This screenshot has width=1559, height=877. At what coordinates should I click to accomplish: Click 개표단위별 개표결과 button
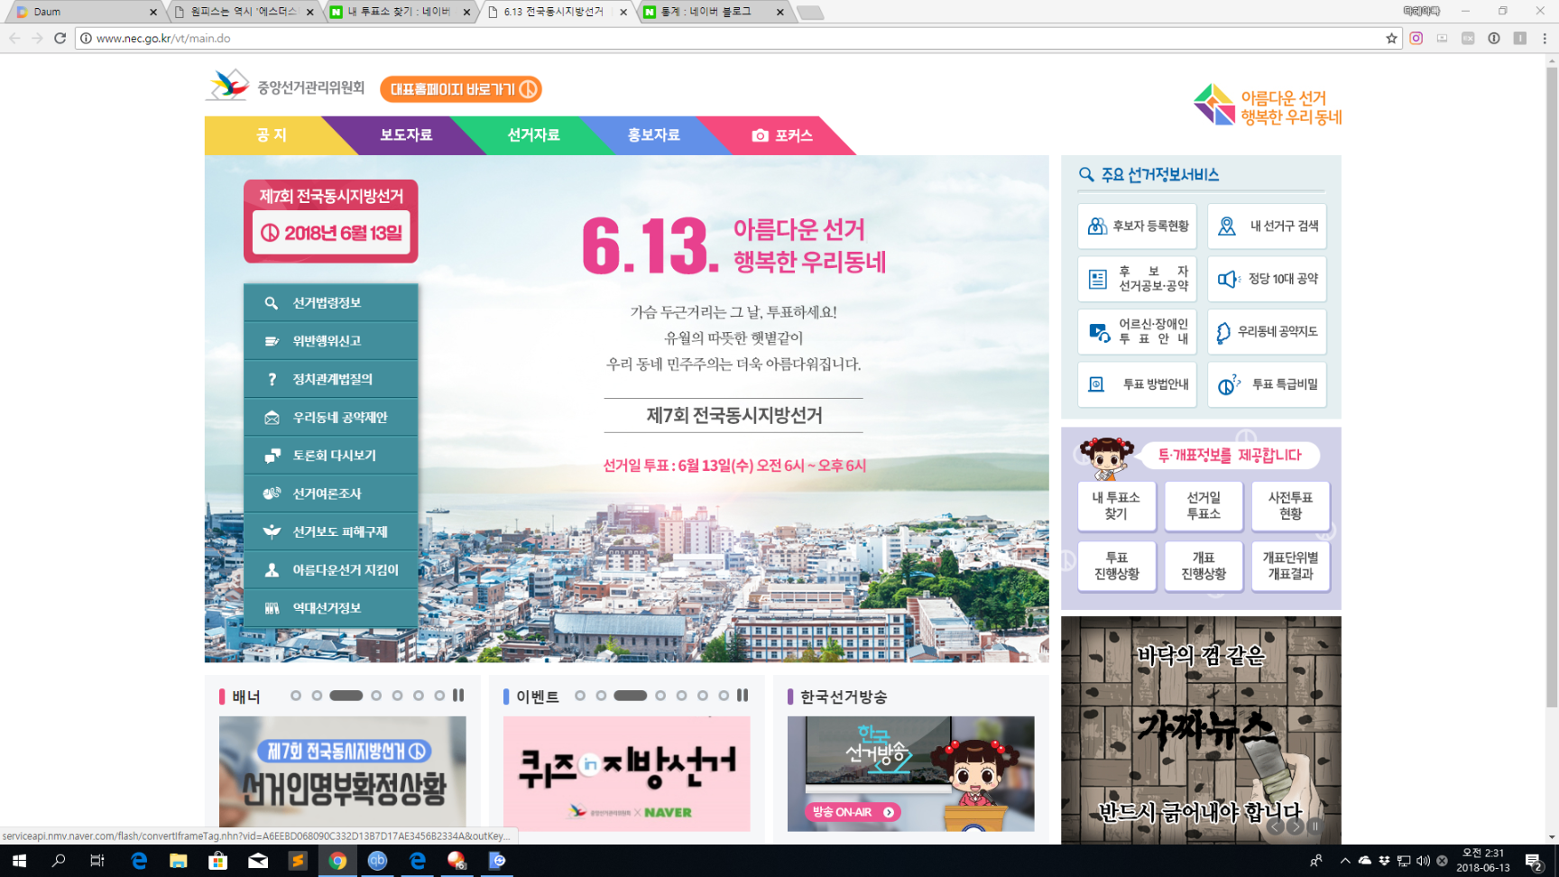[x=1290, y=566]
